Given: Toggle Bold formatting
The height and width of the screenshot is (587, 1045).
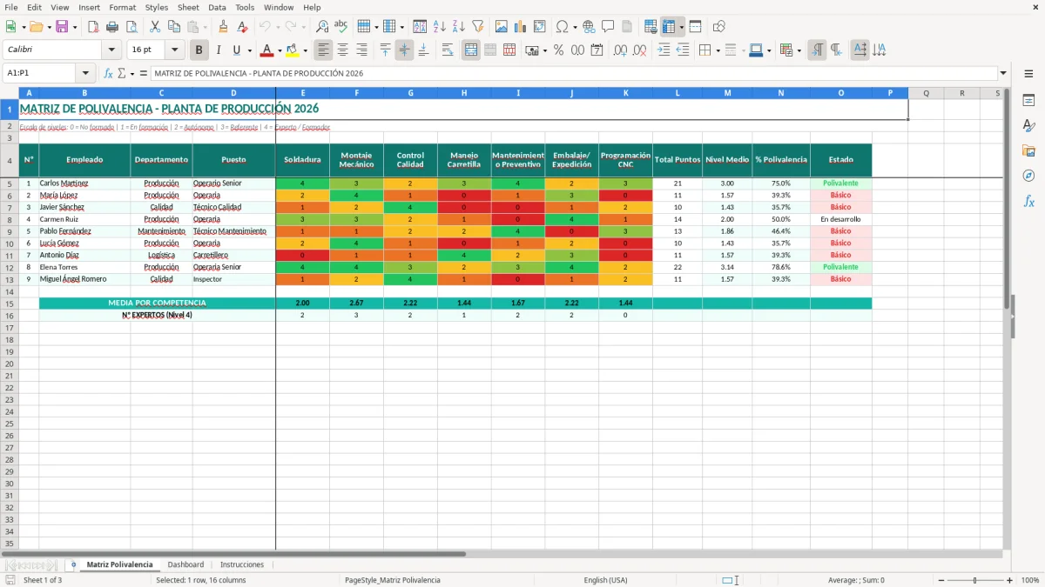Looking at the screenshot, I should point(199,50).
